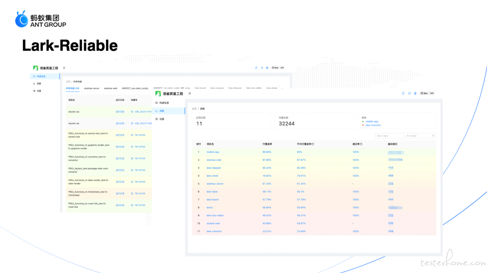Screen dimensions: 487x273
Task: Open 构建信息 menu item in front window sidebar
Action: [169, 103]
